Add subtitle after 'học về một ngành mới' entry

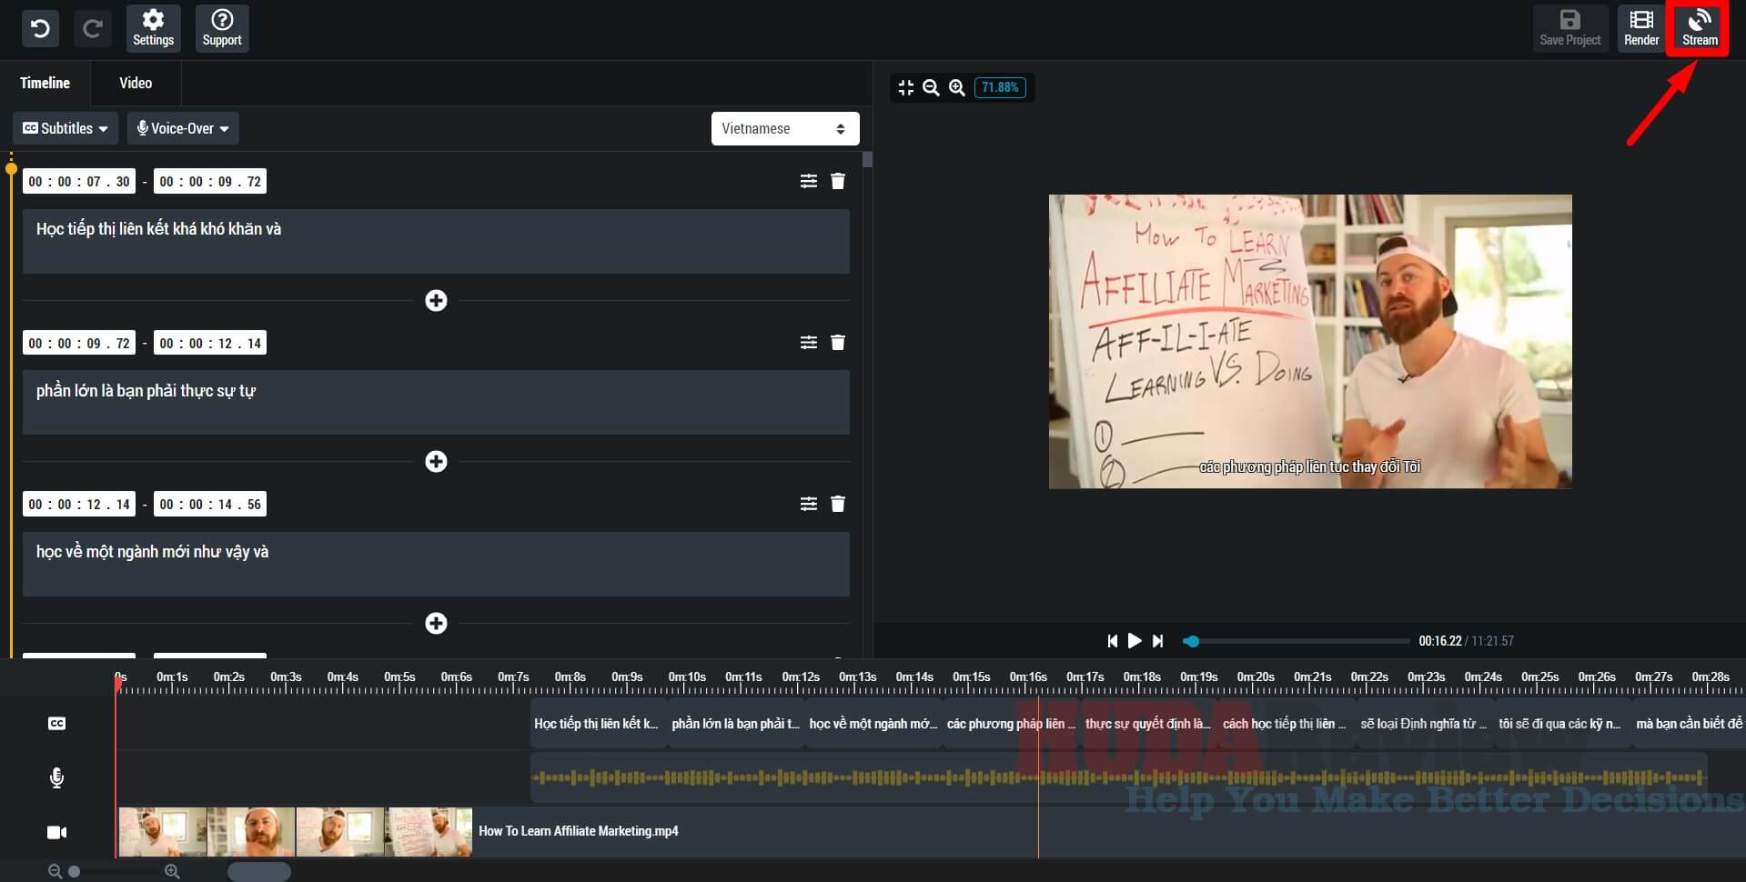[x=436, y=623]
